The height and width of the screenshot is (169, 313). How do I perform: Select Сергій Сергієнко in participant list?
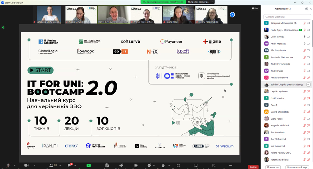(287, 91)
